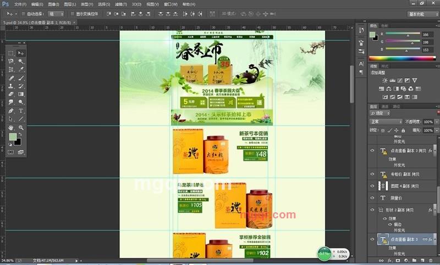Open the layer filter 类型 dropdown
This screenshot has height=265, width=440.
[x=380, y=113]
